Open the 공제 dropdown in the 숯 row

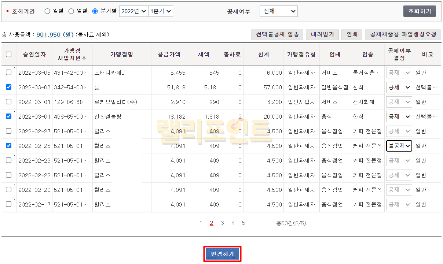(399, 87)
